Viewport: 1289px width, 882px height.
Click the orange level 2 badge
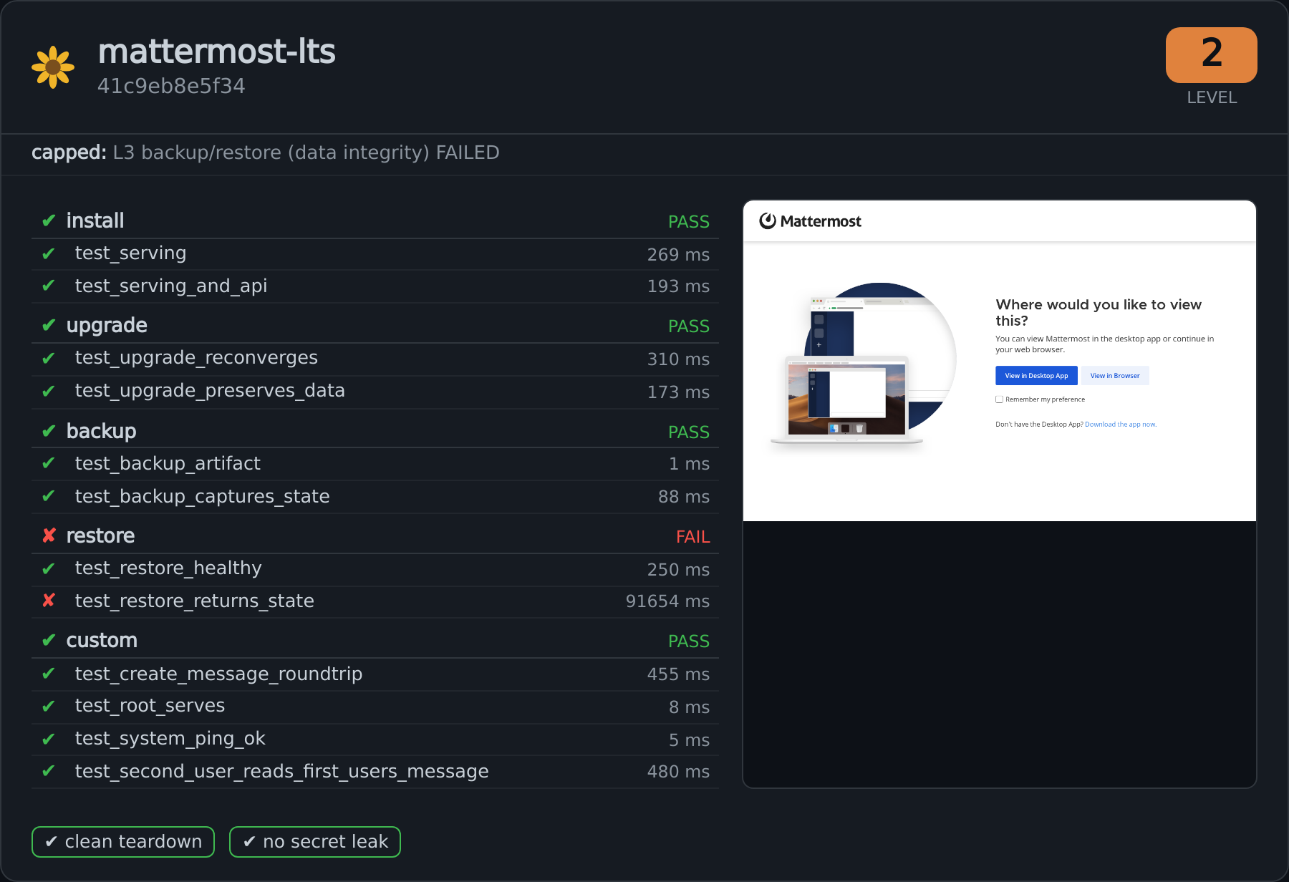(1212, 55)
